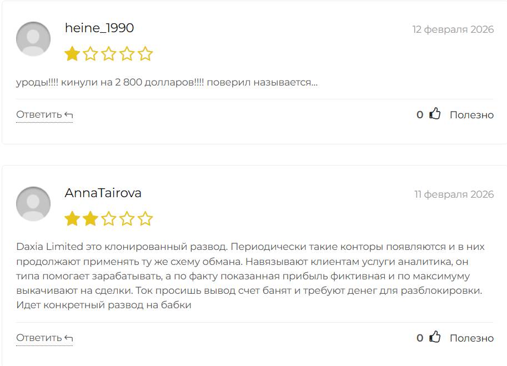The height and width of the screenshot is (366, 507).
Task: Click the username heine_1990
Action: [101, 26]
